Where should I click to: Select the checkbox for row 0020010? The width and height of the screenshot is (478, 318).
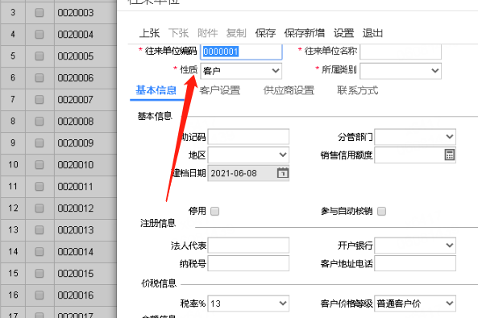click(39, 165)
